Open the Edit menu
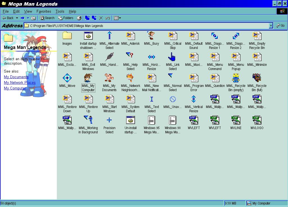 coord(16,11)
